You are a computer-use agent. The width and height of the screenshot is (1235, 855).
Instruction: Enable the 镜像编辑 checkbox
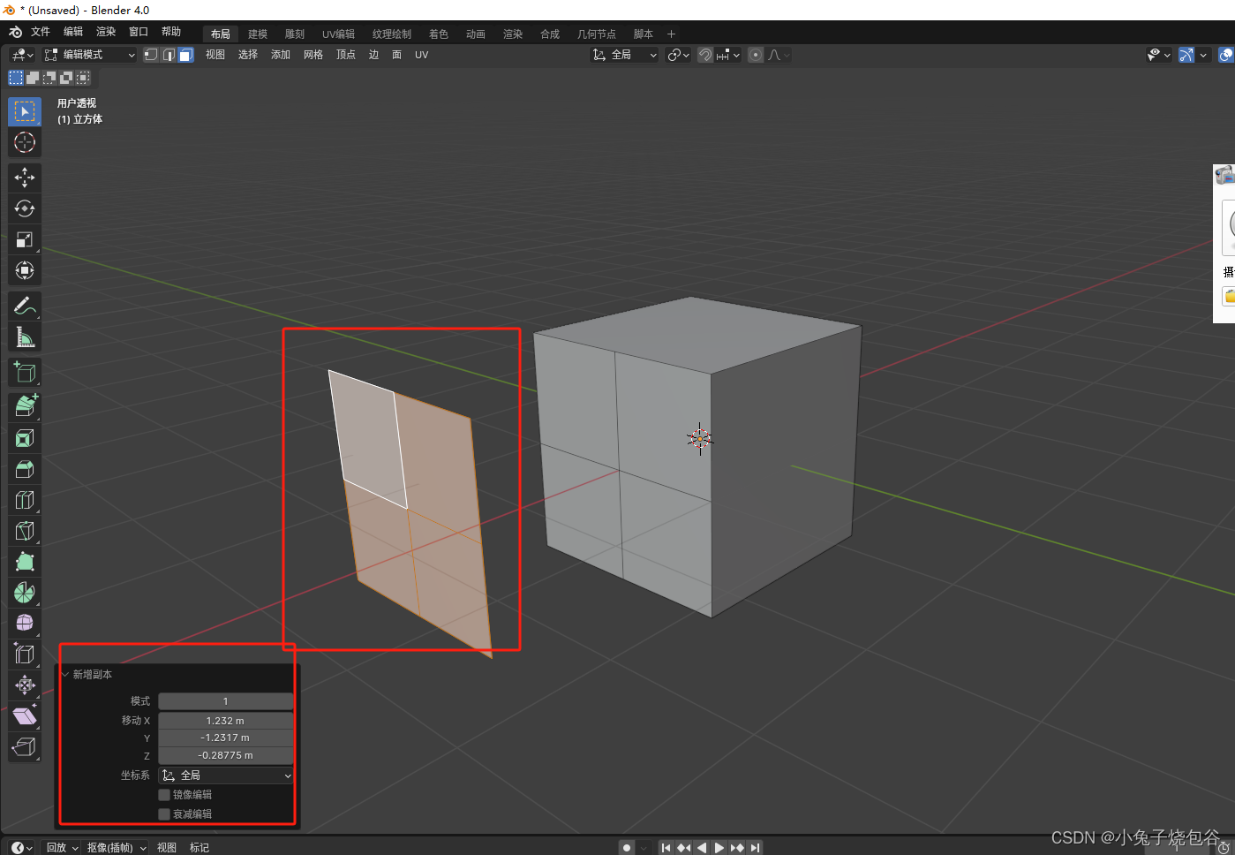pyautogui.click(x=164, y=795)
